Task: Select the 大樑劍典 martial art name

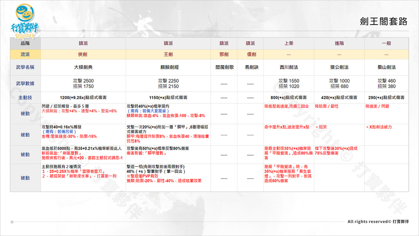Action: click(83, 67)
